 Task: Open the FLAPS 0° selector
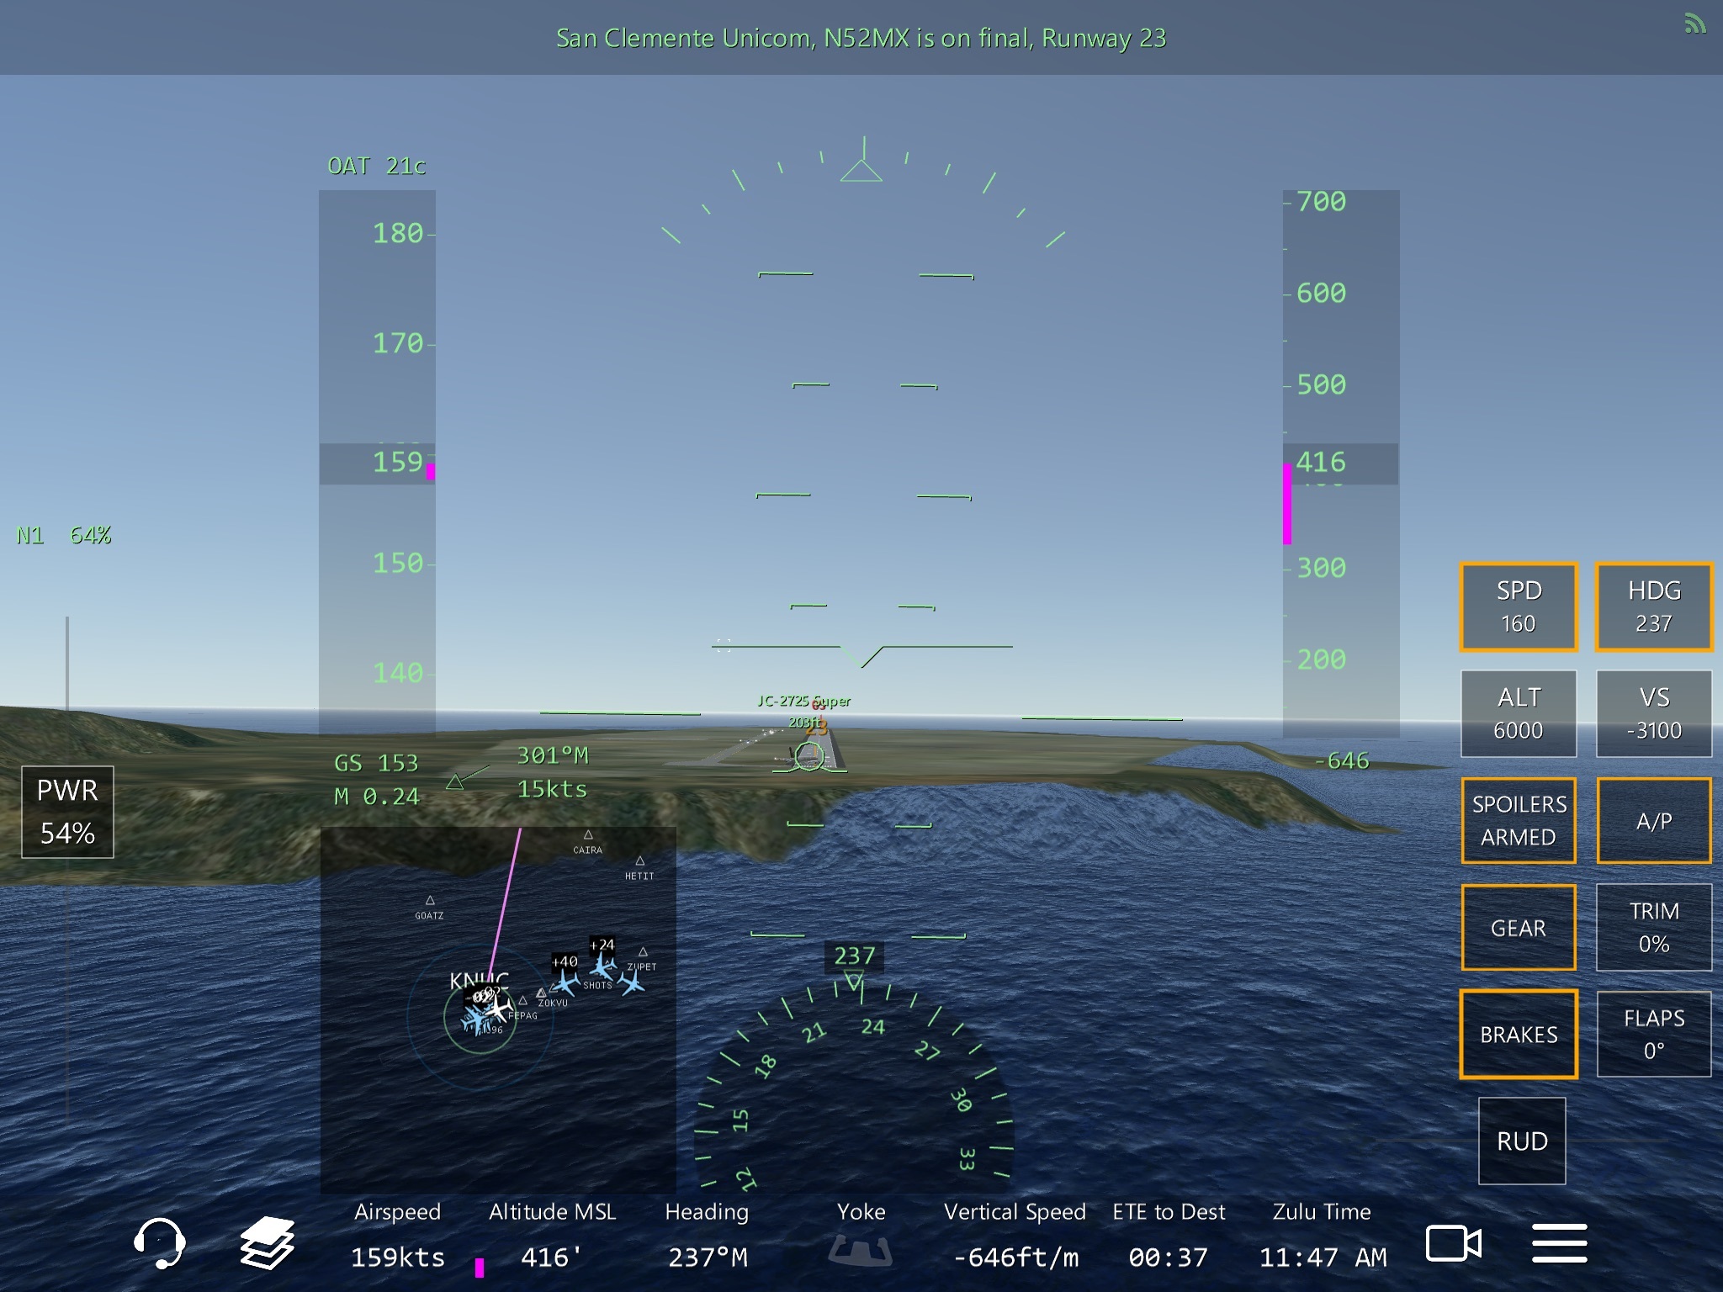click(1653, 1034)
